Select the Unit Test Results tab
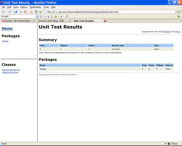Viewport: 182px width, 146px height. [x=89, y=21]
